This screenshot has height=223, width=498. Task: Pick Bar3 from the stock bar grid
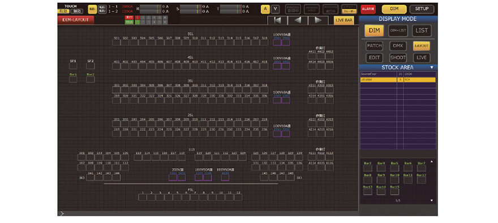367,168
